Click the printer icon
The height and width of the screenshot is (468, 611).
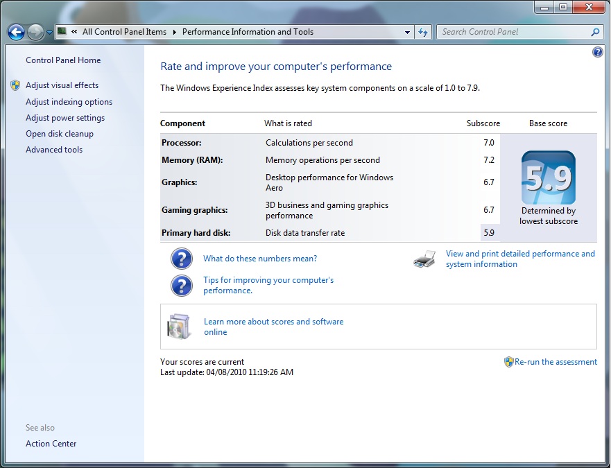coord(424,259)
